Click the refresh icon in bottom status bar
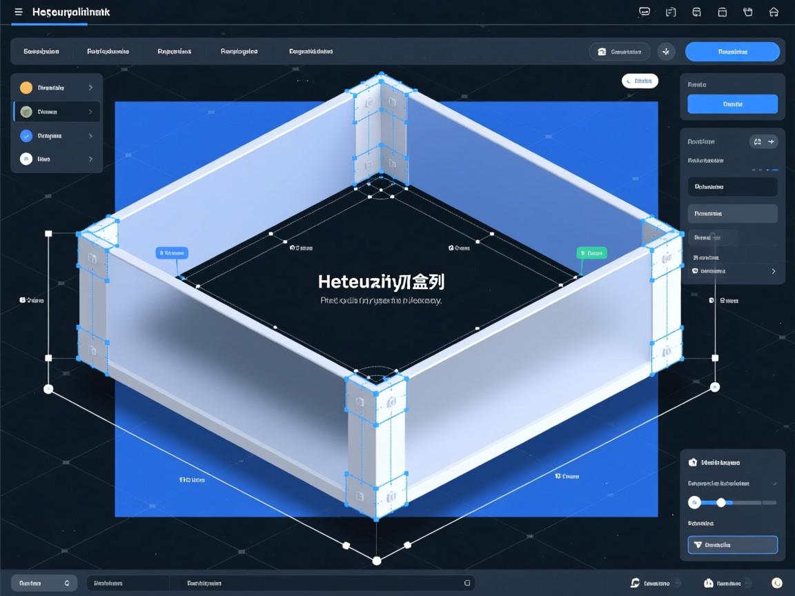The height and width of the screenshot is (596, 795). tap(635, 583)
